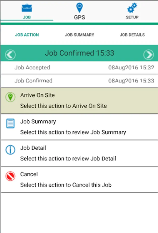Image resolution: width=158 pixels, height=233 pixels.
Task: Tap the Job Detail info icon
Action: click(10, 150)
